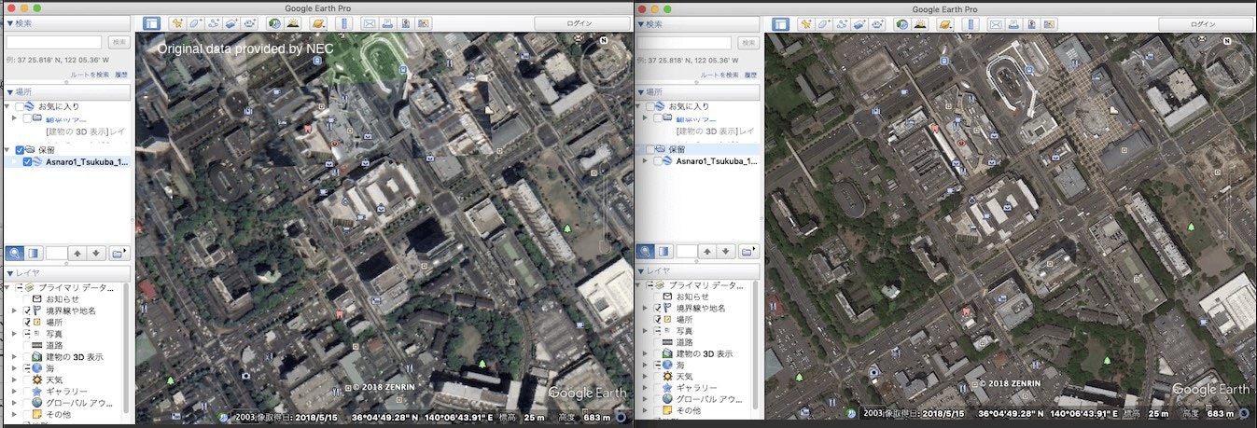This screenshot has width=1257, height=428.
Task: Expand 写真 layer in the left window
Action: 15,333
